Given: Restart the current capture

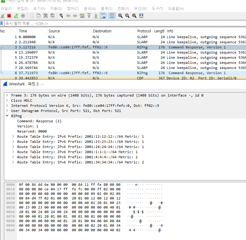Looking at the screenshot, I should [x=16, y=16].
